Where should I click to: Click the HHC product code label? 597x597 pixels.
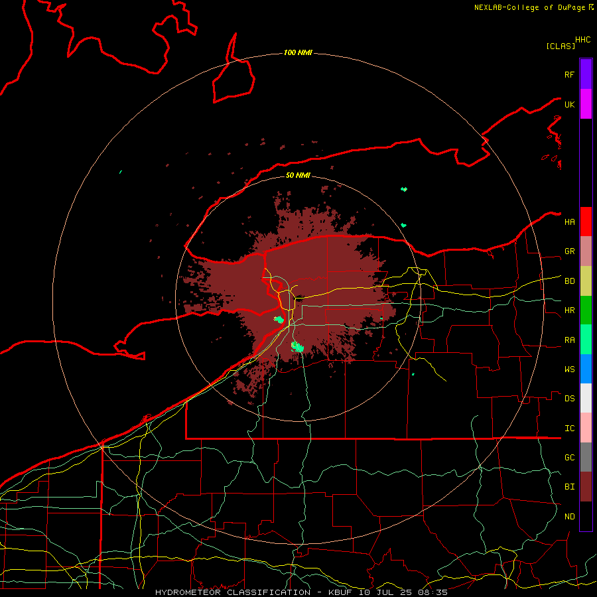coord(583,40)
